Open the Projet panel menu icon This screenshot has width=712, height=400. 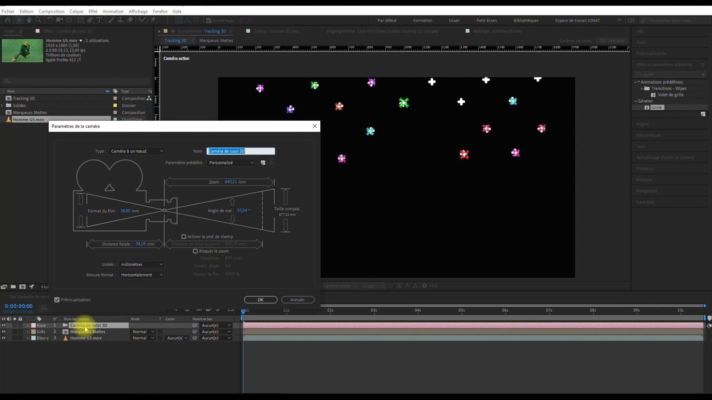tap(20, 31)
